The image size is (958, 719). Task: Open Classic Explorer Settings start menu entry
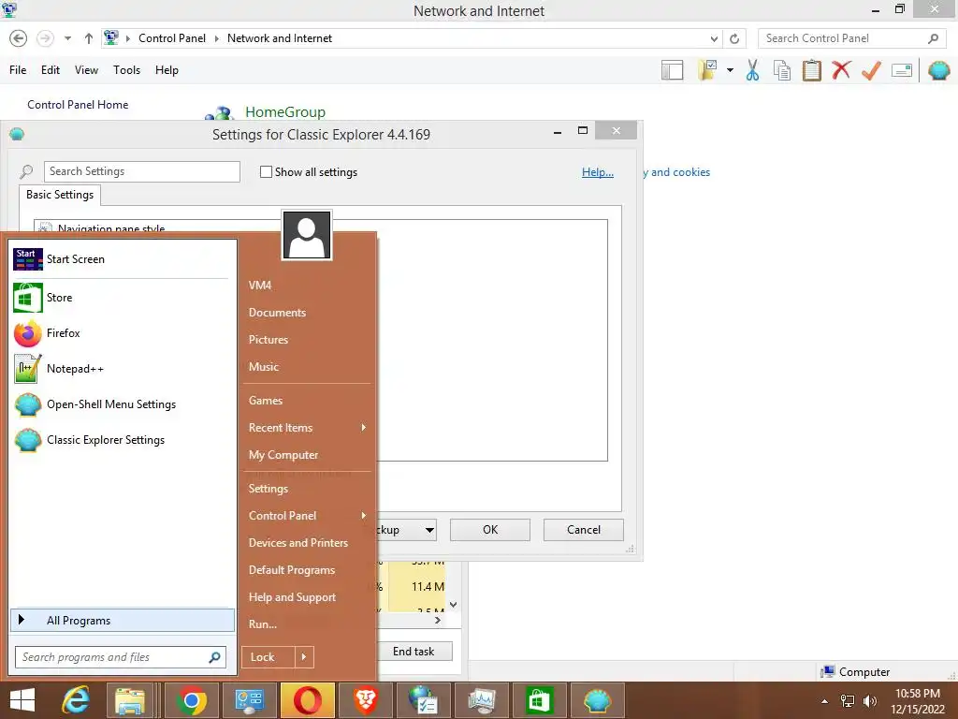pos(121,440)
